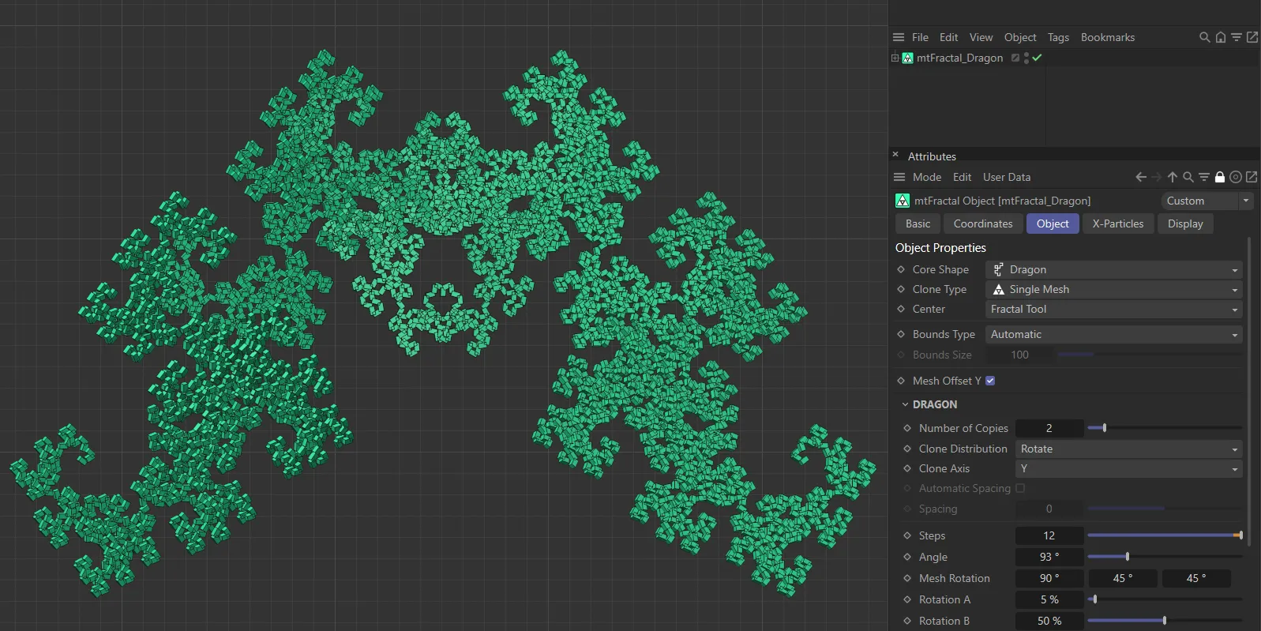
Task: Select the Object tab
Action: (x=1053, y=223)
